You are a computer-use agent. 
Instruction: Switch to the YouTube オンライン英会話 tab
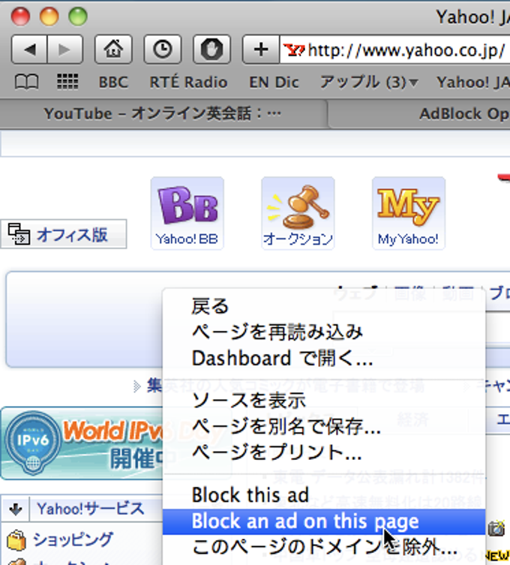pyautogui.click(x=163, y=114)
